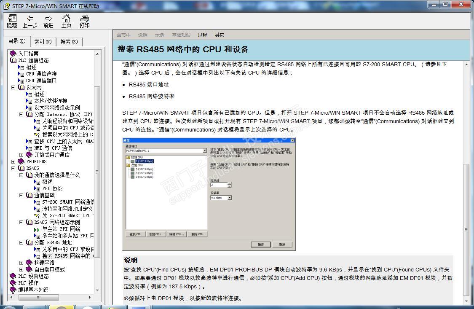Open 波特率和网络地址定义 topic
The width and height of the screenshot is (474, 309).
tap(67, 209)
